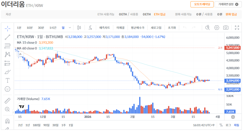
Task: Select the text annotation tool
Action: tap(7, 80)
